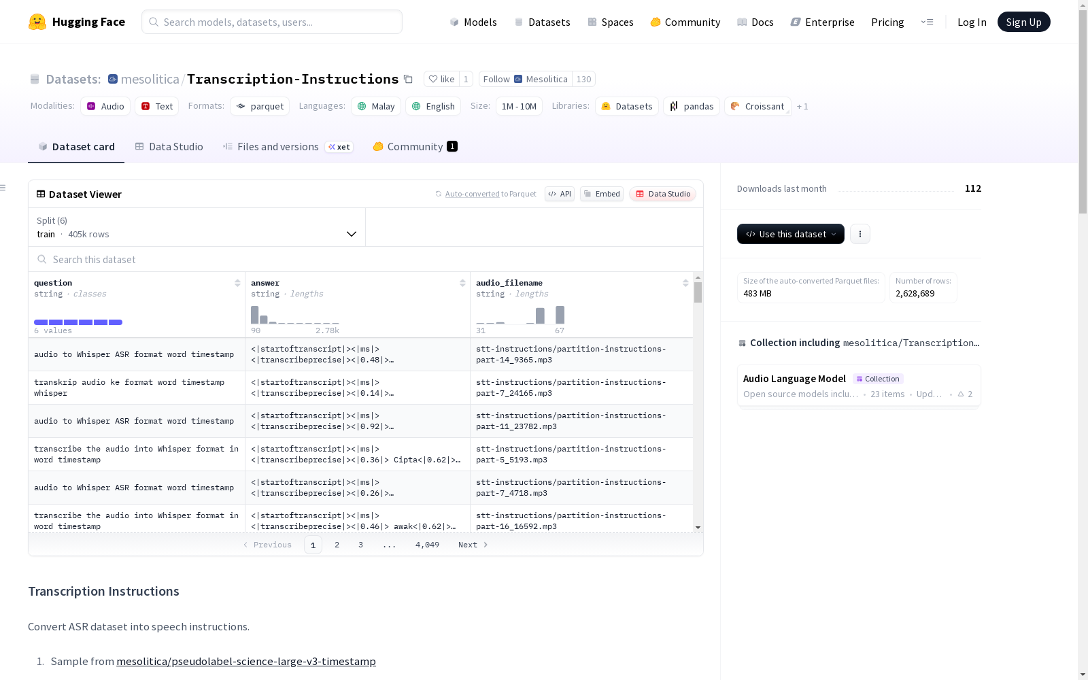Focus the top search models field
Viewport: 1088px width, 680px height.
(272, 22)
